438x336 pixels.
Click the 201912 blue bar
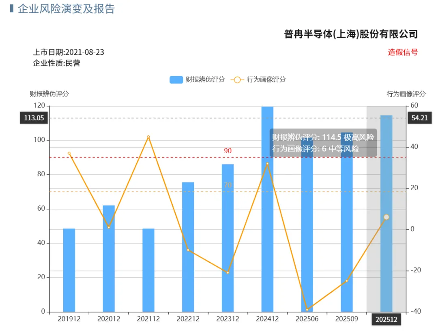pos(69,270)
